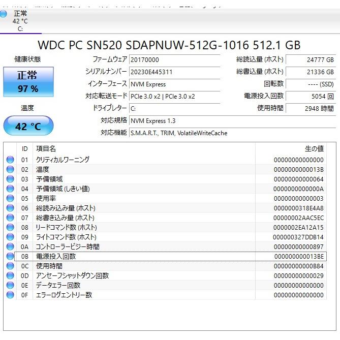This screenshot has height=340, width=340.
Task: Click status orb for row 06 総読み込み量
Action: [x=10, y=208]
